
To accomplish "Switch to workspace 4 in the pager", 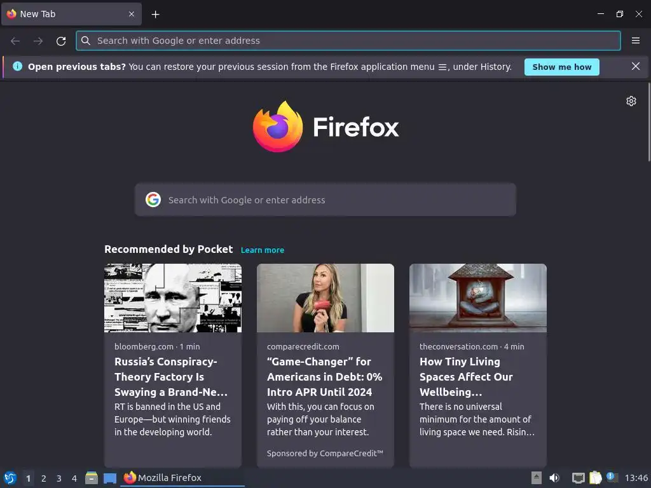I will pos(74,478).
